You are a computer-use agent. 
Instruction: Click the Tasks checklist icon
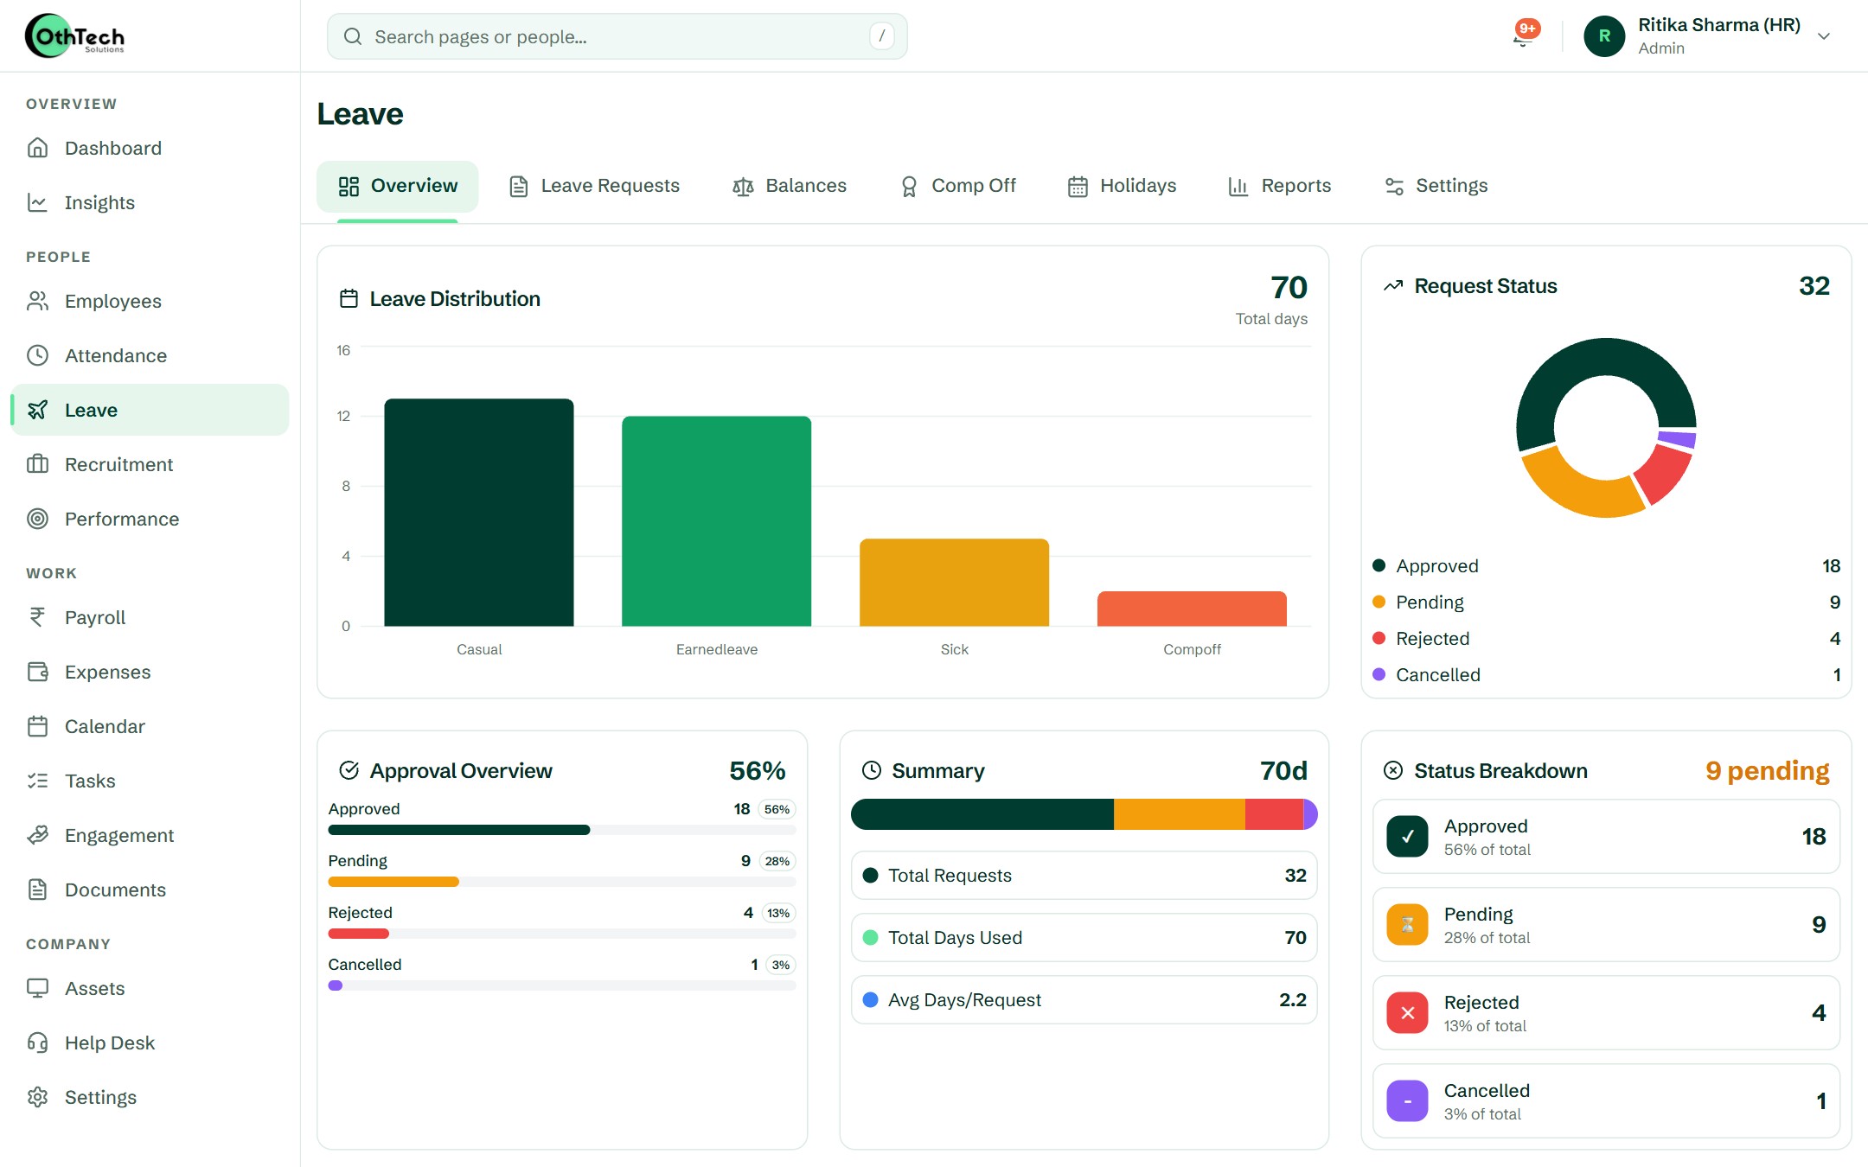point(37,781)
